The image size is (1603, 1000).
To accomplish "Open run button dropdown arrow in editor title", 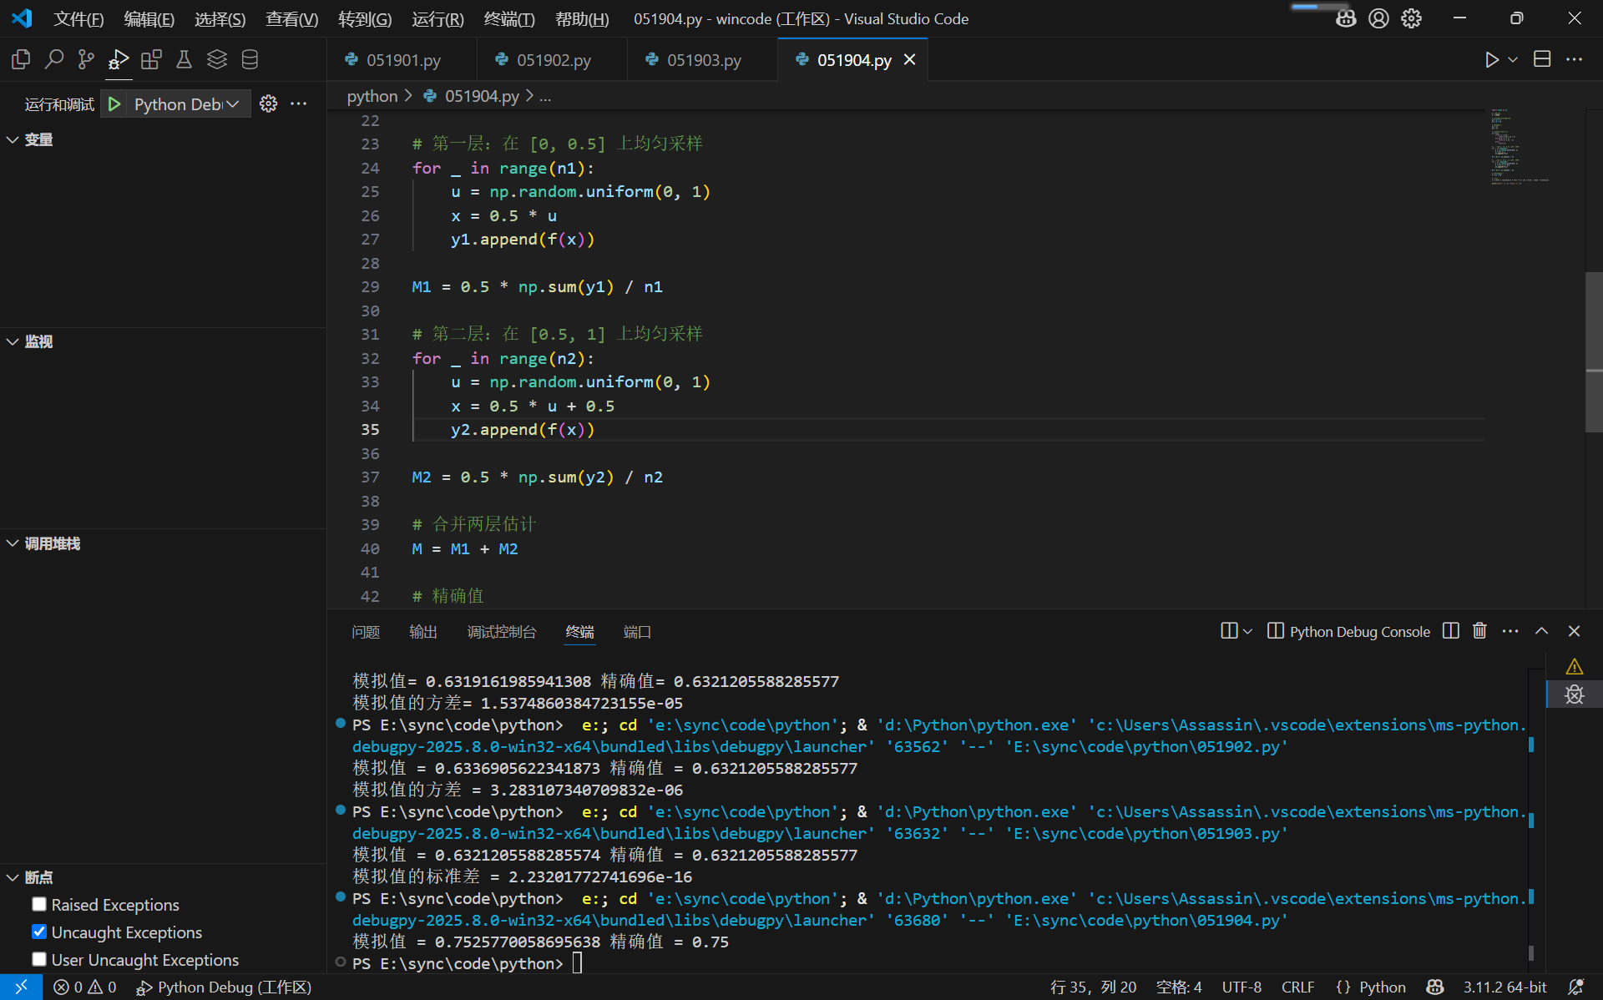I will click(1513, 59).
